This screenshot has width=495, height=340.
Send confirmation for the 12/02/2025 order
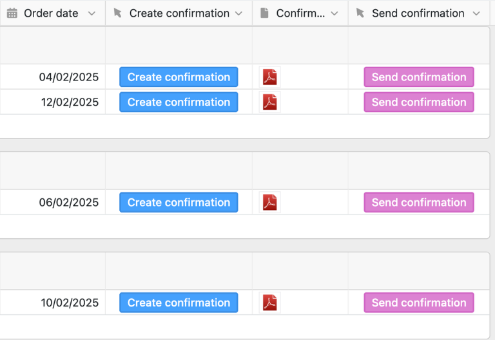(x=419, y=102)
